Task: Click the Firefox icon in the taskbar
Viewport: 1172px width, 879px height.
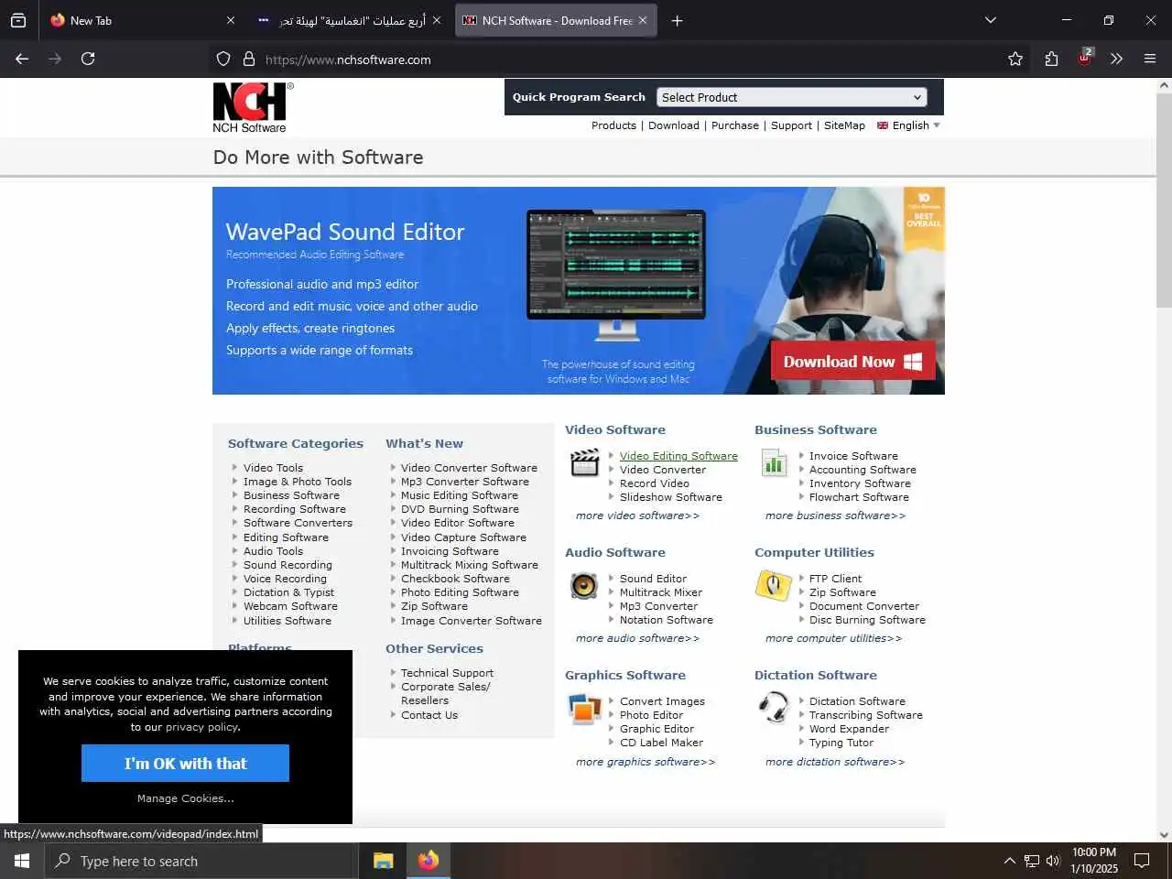Action: [x=429, y=861]
